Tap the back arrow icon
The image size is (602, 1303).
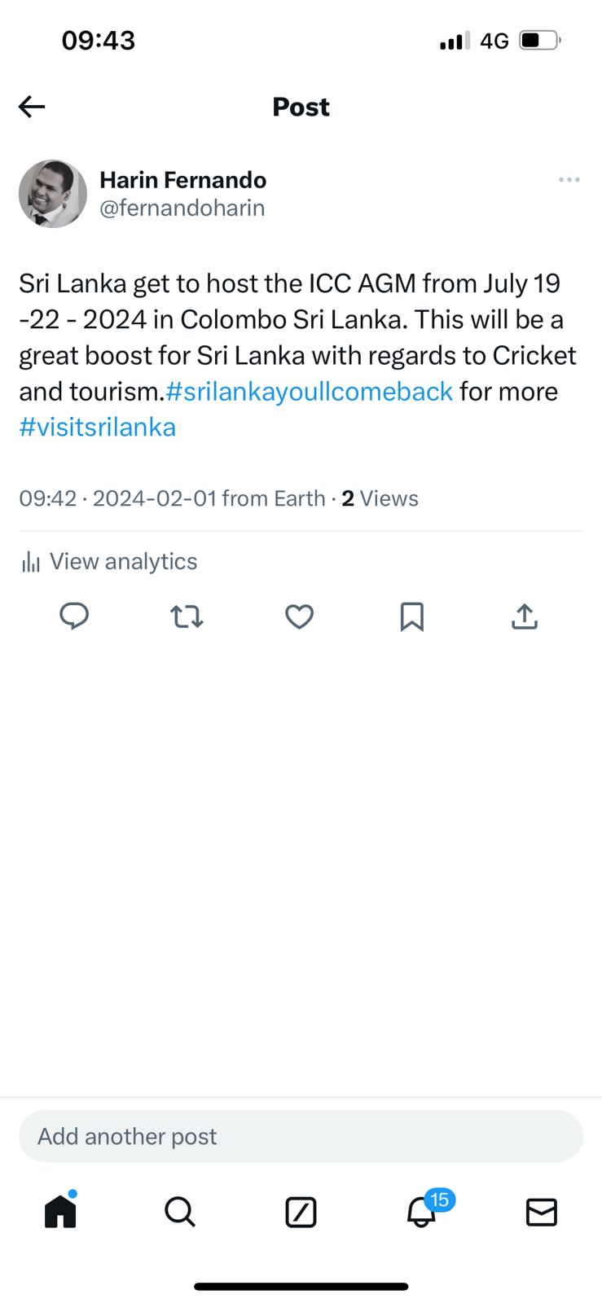(32, 107)
